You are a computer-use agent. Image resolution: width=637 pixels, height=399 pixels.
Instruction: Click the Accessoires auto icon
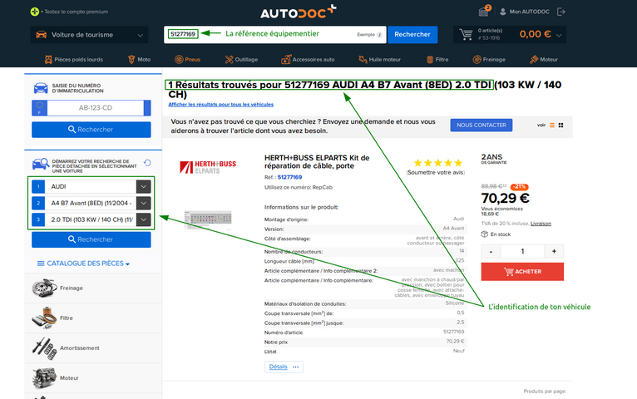(x=286, y=59)
